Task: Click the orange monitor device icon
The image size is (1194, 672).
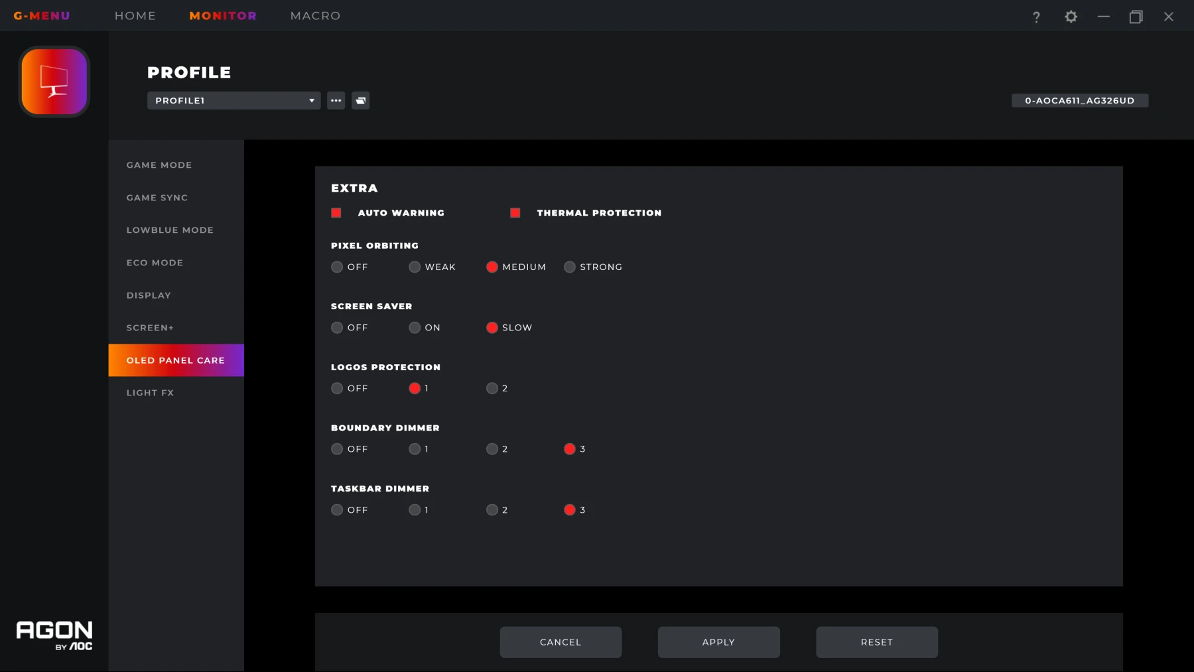Action: pos(54,82)
